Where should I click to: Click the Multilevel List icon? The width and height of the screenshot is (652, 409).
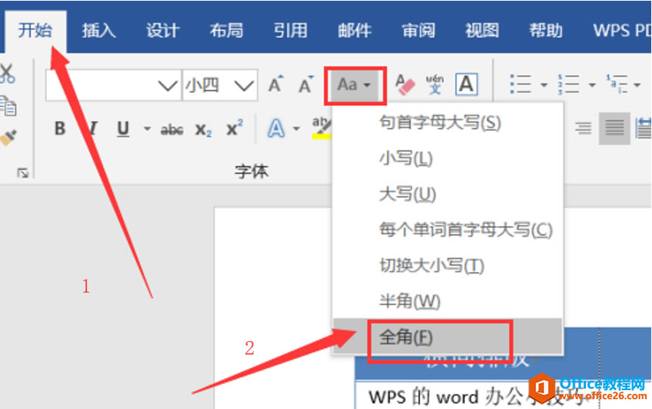(616, 84)
